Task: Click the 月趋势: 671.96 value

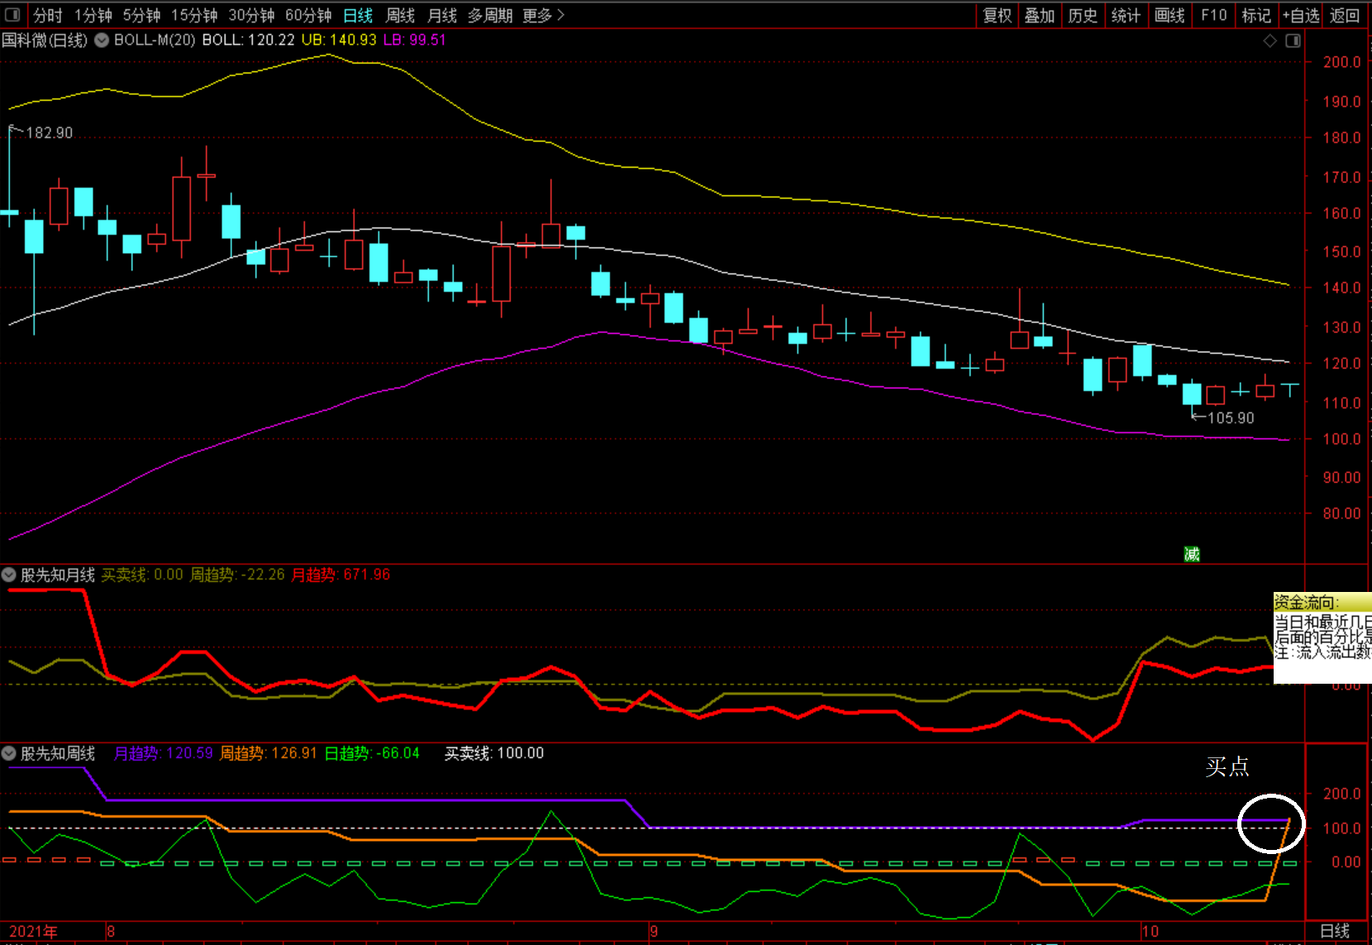Action: 341,574
